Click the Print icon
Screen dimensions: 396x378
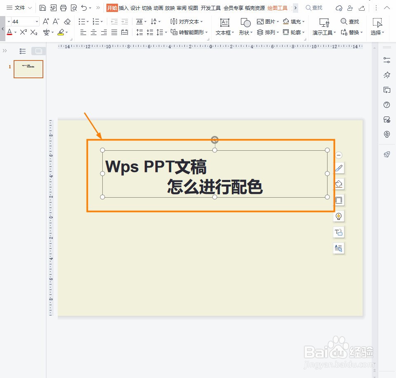63,8
